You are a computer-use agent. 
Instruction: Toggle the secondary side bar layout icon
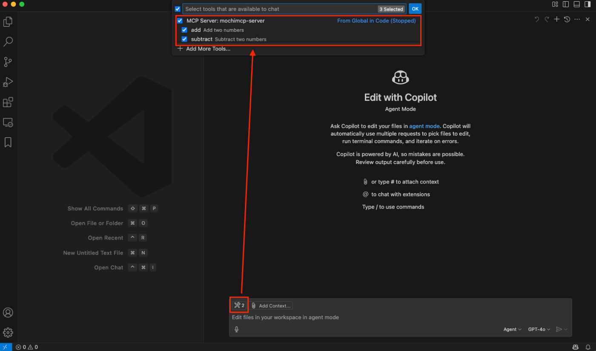[x=587, y=4]
